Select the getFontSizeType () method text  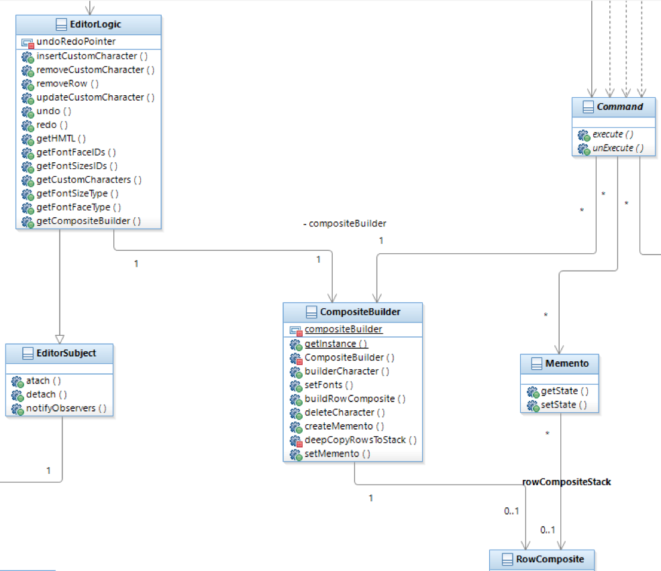(x=78, y=194)
